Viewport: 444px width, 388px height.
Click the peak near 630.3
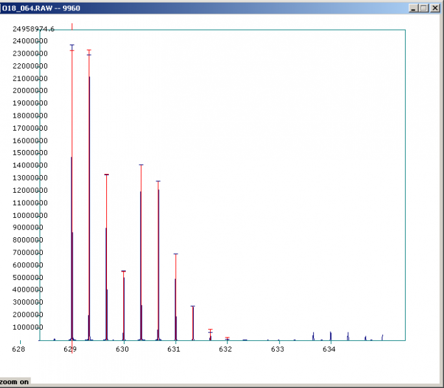pos(141,259)
